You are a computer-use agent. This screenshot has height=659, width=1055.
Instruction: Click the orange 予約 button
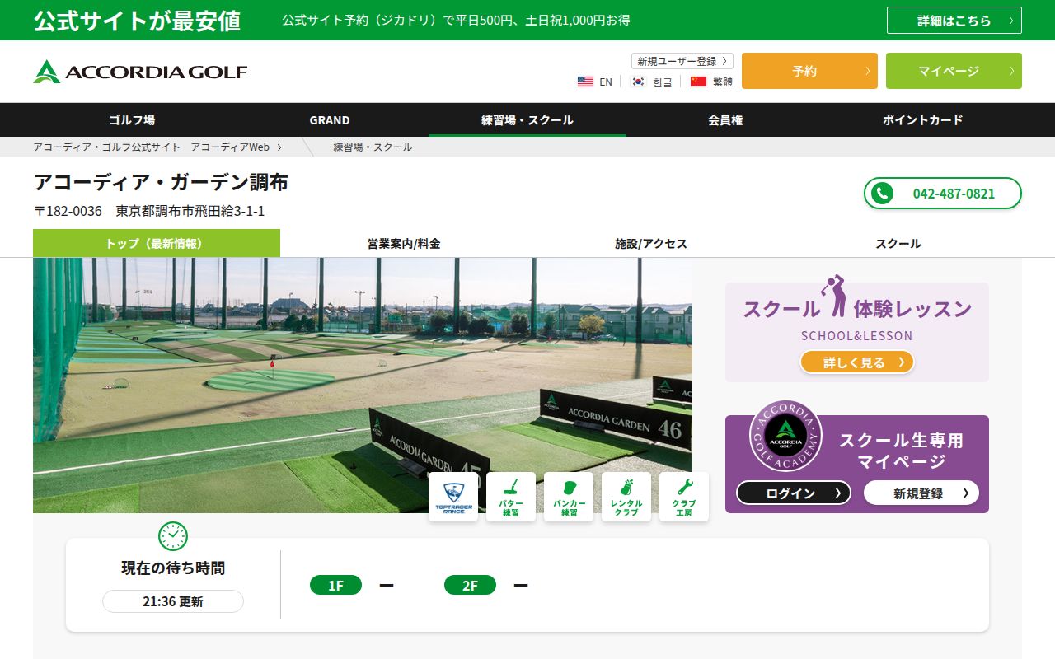pos(809,71)
